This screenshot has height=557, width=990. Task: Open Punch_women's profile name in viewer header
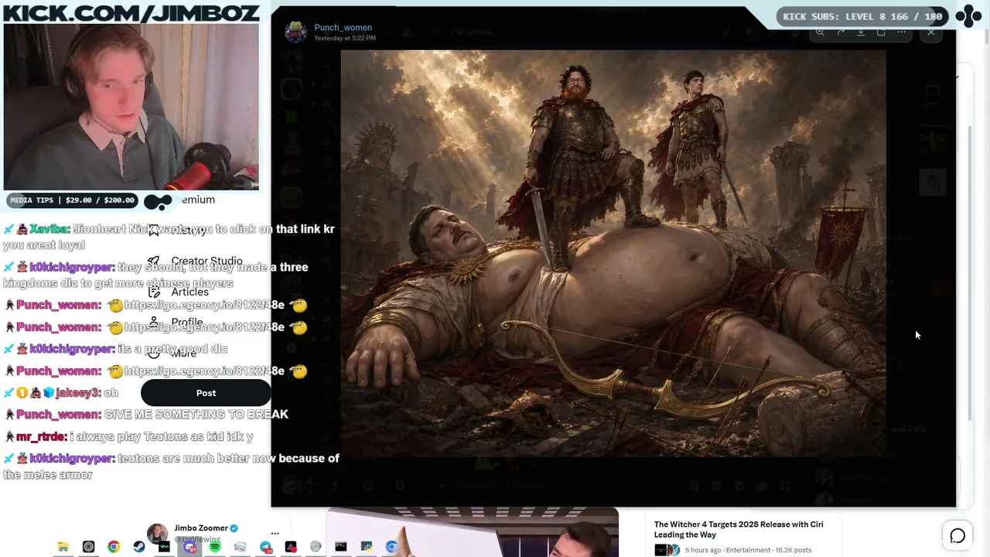[343, 27]
